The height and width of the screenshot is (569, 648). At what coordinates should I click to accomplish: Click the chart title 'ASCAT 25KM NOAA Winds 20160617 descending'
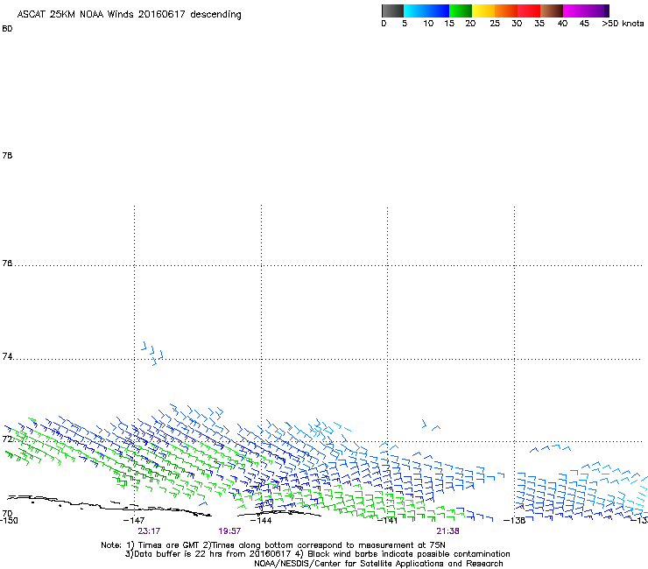(x=129, y=14)
